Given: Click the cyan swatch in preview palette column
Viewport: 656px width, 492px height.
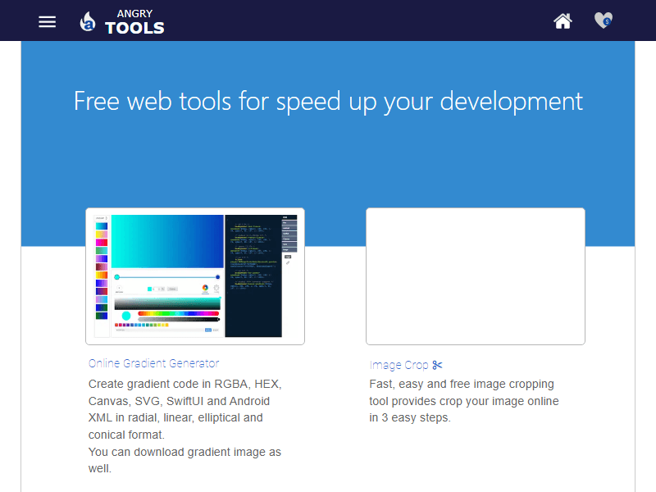Looking at the screenshot, I should (101, 226).
